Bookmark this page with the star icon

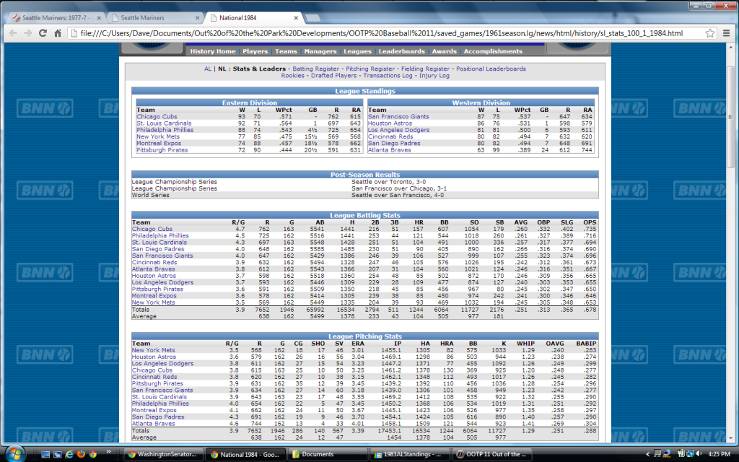710,33
